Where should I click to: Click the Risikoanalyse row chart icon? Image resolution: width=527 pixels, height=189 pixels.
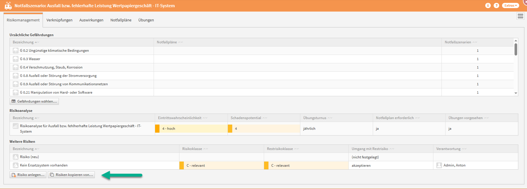[x=16, y=126]
